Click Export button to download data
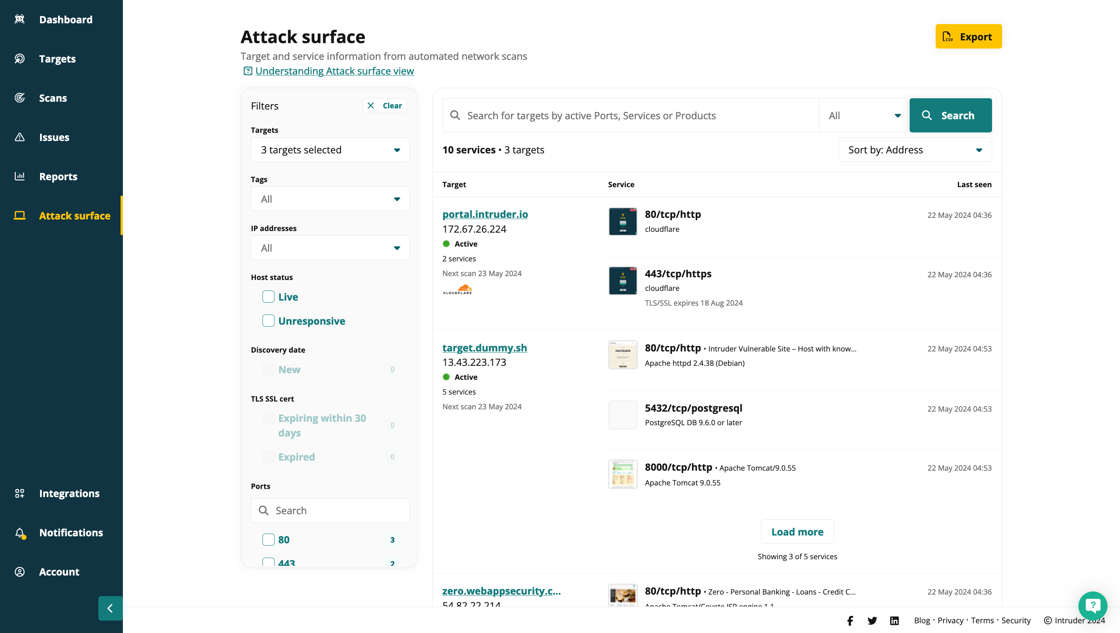 968,37
